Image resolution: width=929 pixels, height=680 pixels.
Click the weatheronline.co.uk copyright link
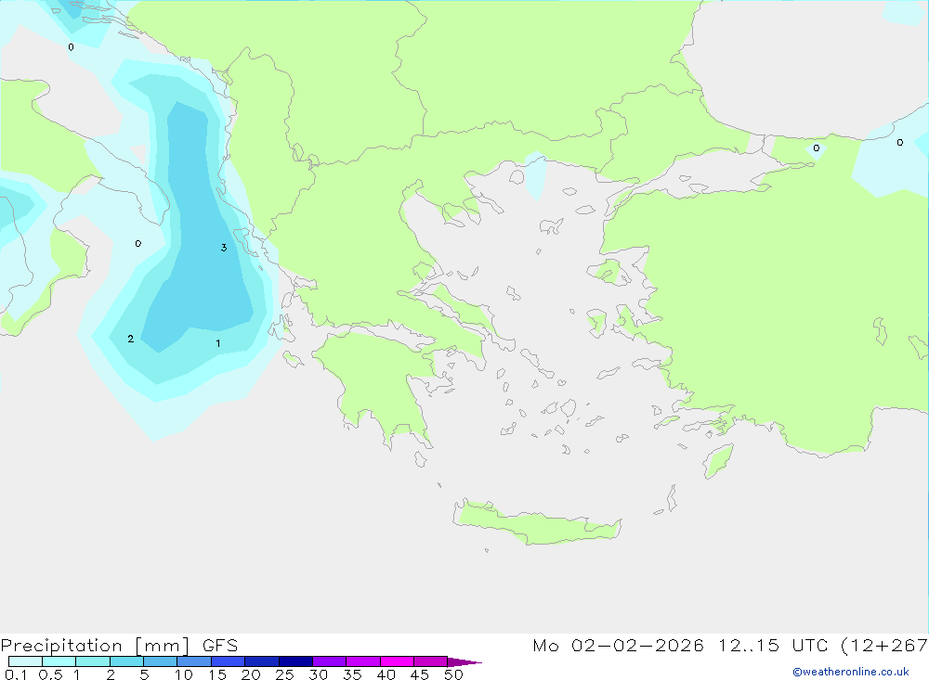[x=851, y=672]
